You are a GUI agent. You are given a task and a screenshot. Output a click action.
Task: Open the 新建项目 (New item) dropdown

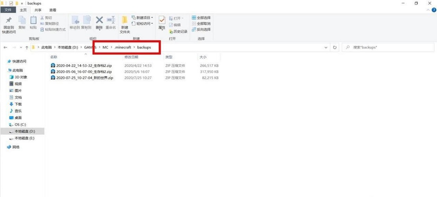pos(142,18)
